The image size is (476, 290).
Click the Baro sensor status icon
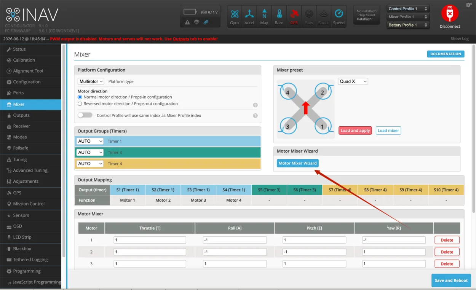pyautogui.click(x=279, y=16)
